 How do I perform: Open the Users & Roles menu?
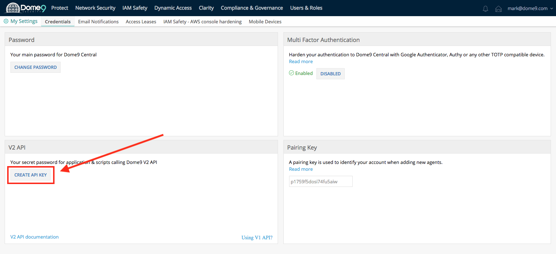click(306, 8)
